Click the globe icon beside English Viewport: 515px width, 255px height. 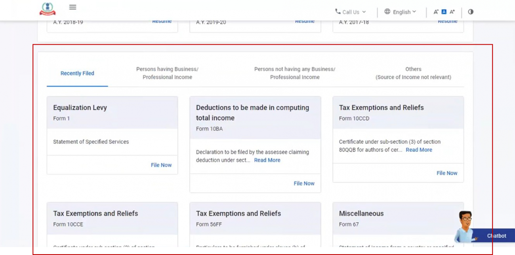[x=387, y=11]
